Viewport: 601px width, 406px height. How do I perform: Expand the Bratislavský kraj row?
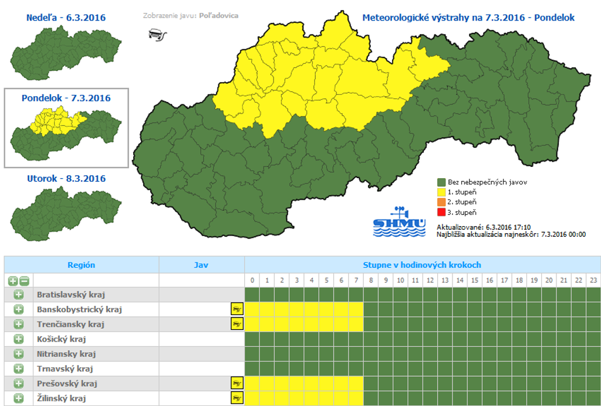[x=18, y=294]
